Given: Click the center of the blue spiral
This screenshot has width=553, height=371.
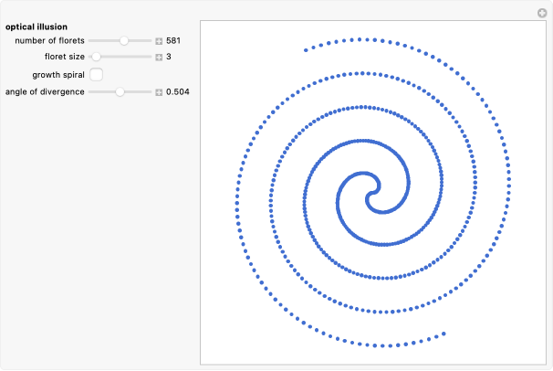Looking at the screenshot, I should click(372, 192).
